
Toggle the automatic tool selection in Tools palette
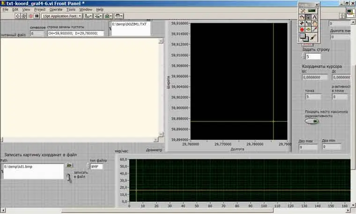tap(309, 10)
